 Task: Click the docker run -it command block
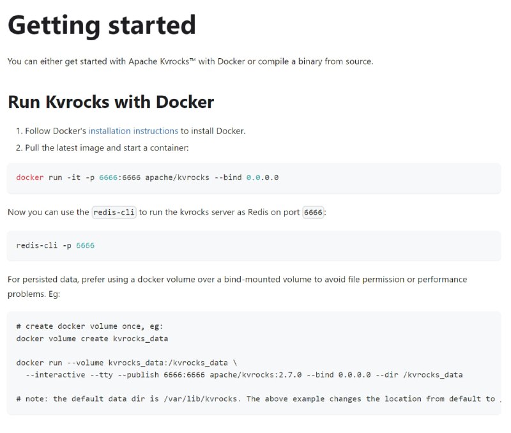tap(254, 178)
